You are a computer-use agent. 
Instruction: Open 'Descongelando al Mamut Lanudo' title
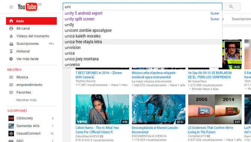pos(156,130)
